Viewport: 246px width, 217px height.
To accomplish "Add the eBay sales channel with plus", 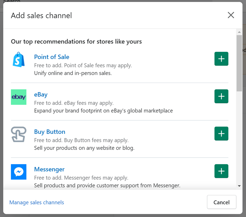I will [x=221, y=96].
